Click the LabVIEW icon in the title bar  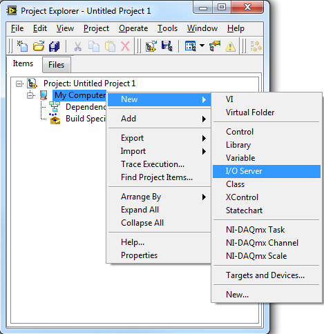coord(12,11)
